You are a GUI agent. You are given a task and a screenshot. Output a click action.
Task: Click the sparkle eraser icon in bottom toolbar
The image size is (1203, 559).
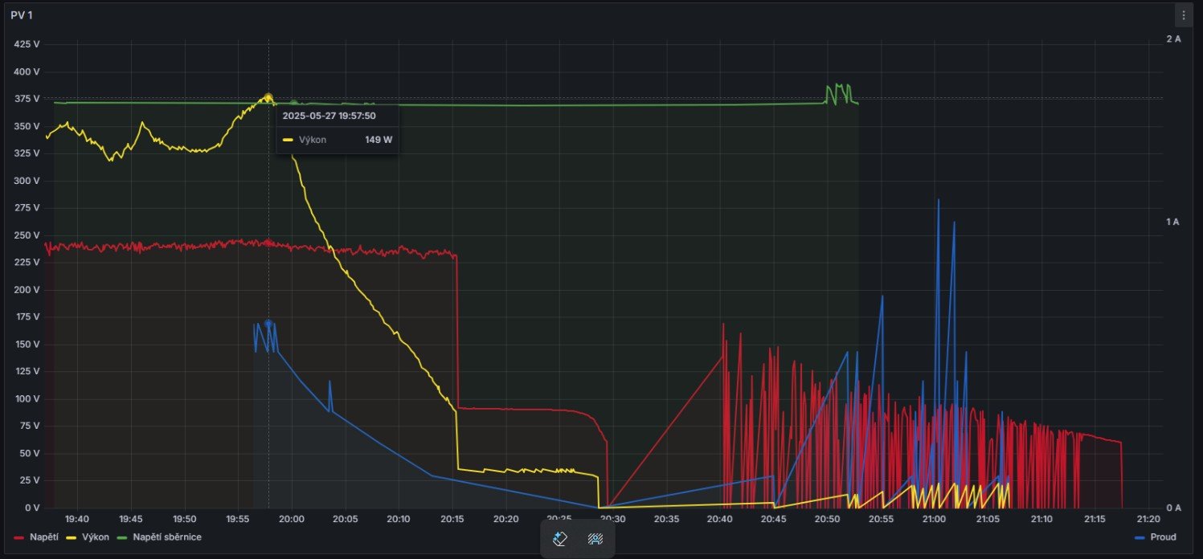coord(561,539)
